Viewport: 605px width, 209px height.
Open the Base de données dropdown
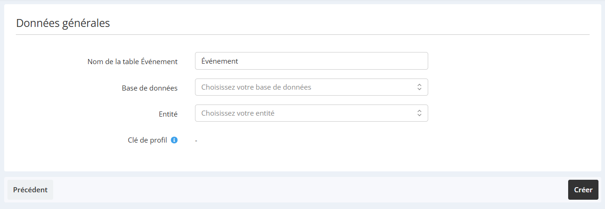tap(311, 87)
